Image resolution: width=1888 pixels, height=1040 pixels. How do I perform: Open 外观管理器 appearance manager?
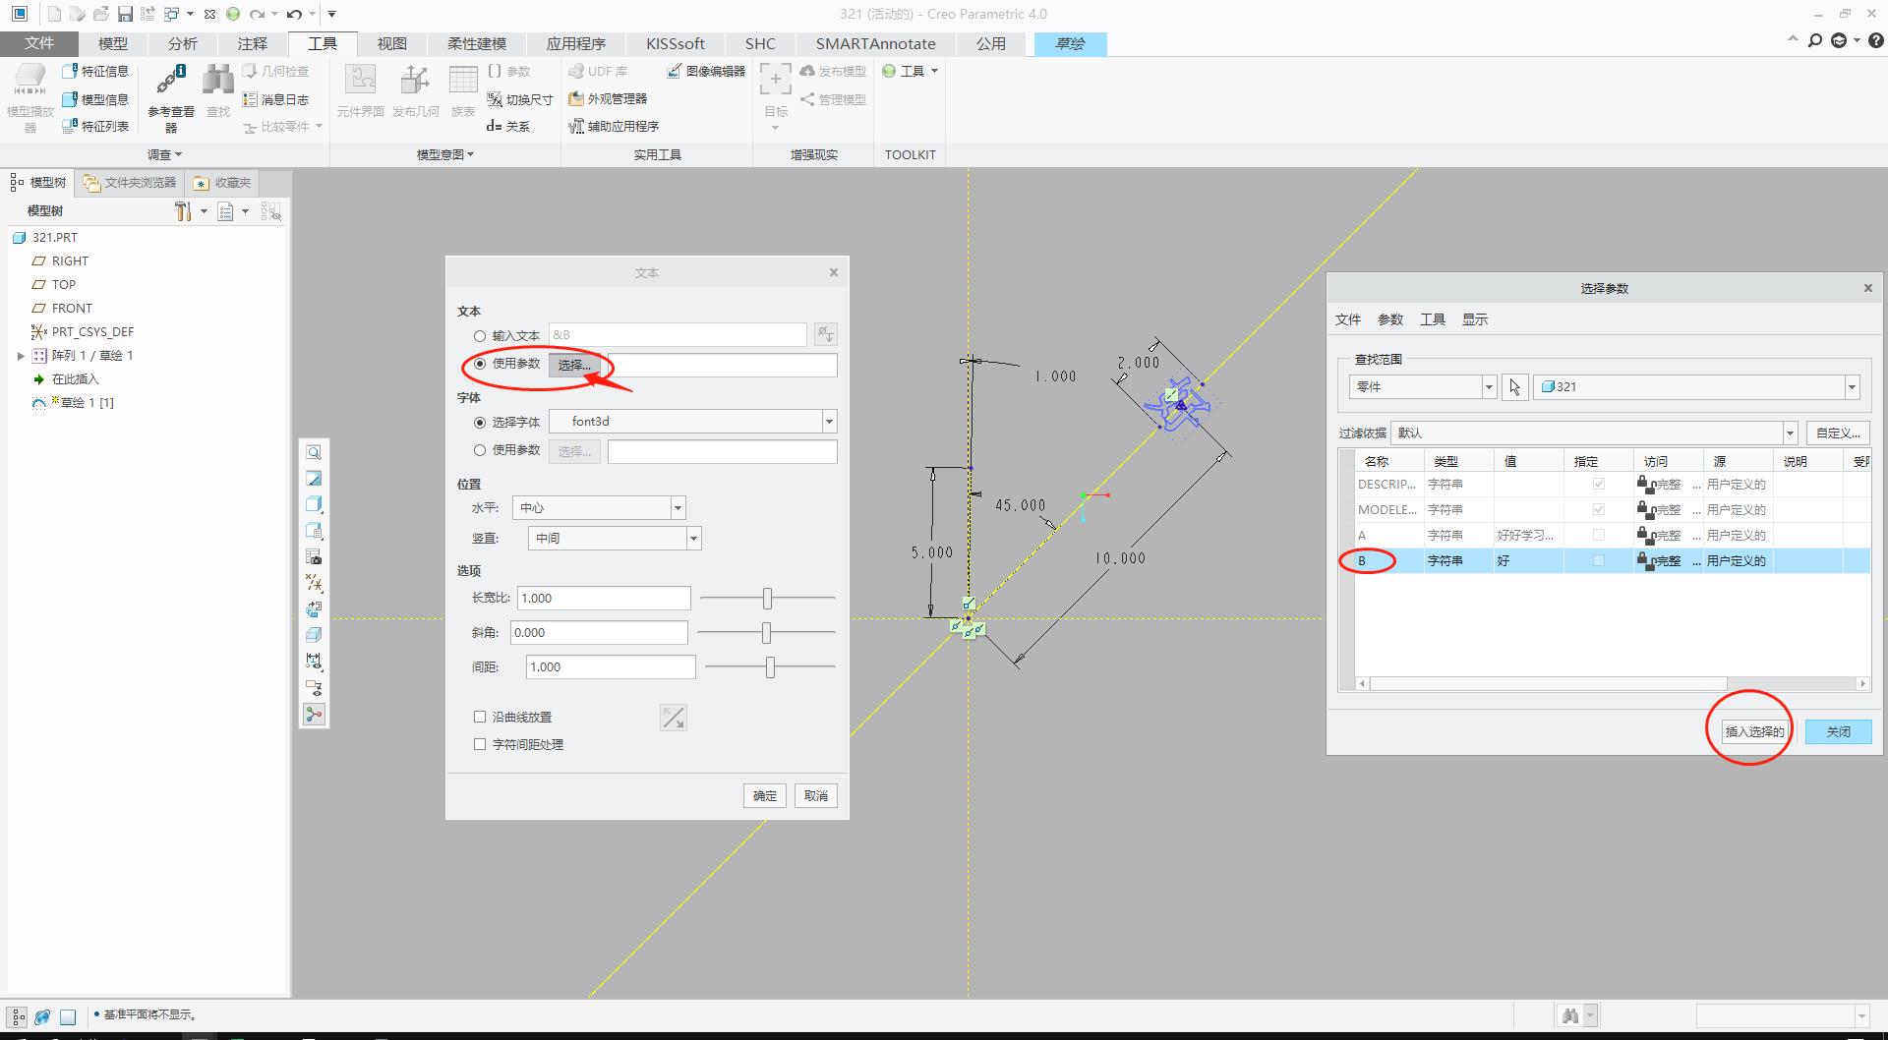pos(608,98)
